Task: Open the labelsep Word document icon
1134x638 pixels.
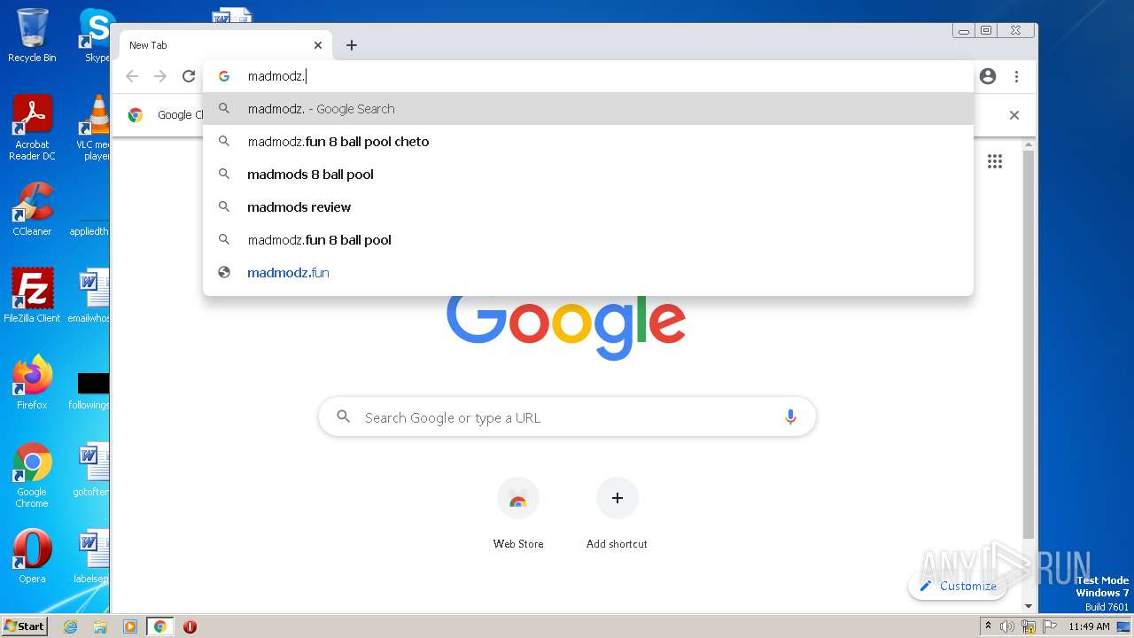Action: click(x=91, y=556)
